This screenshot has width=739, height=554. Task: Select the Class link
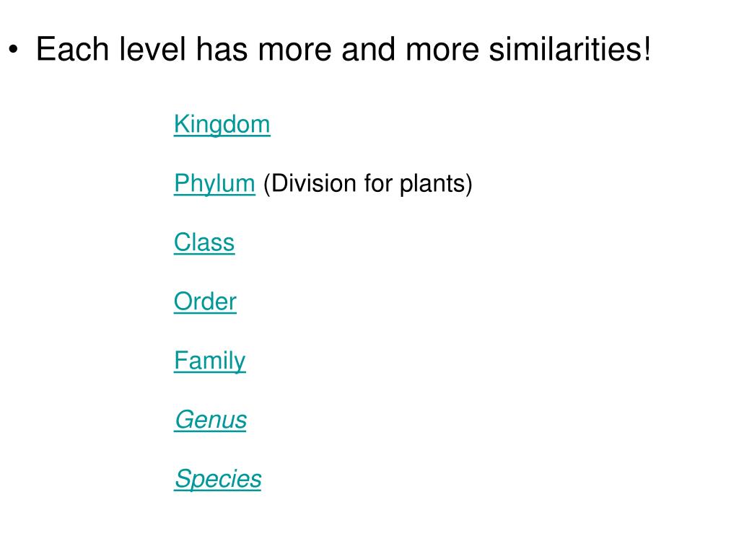(204, 242)
